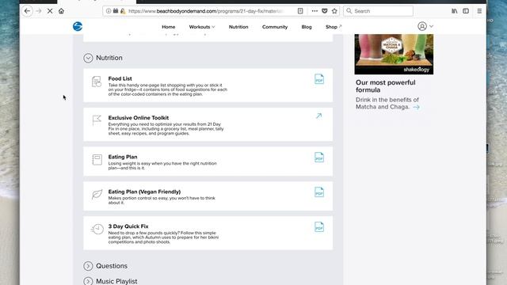Expand the Questions section

88,266
